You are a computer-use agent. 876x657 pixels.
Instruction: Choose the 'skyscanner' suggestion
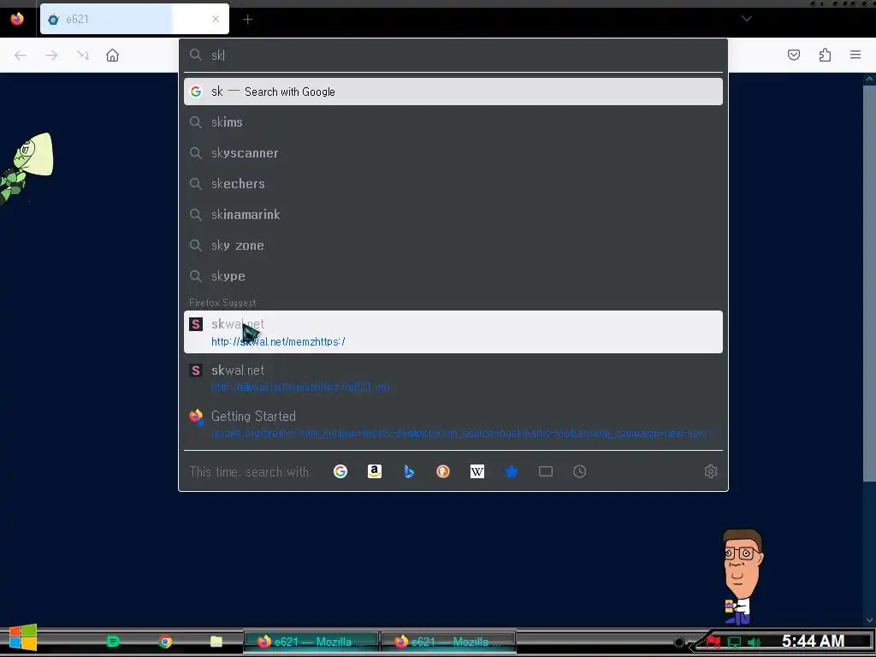(453, 153)
